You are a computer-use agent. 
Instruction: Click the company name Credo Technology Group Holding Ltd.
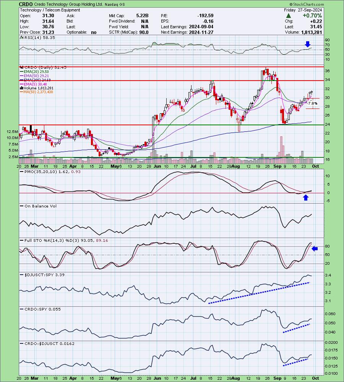click(x=68, y=5)
